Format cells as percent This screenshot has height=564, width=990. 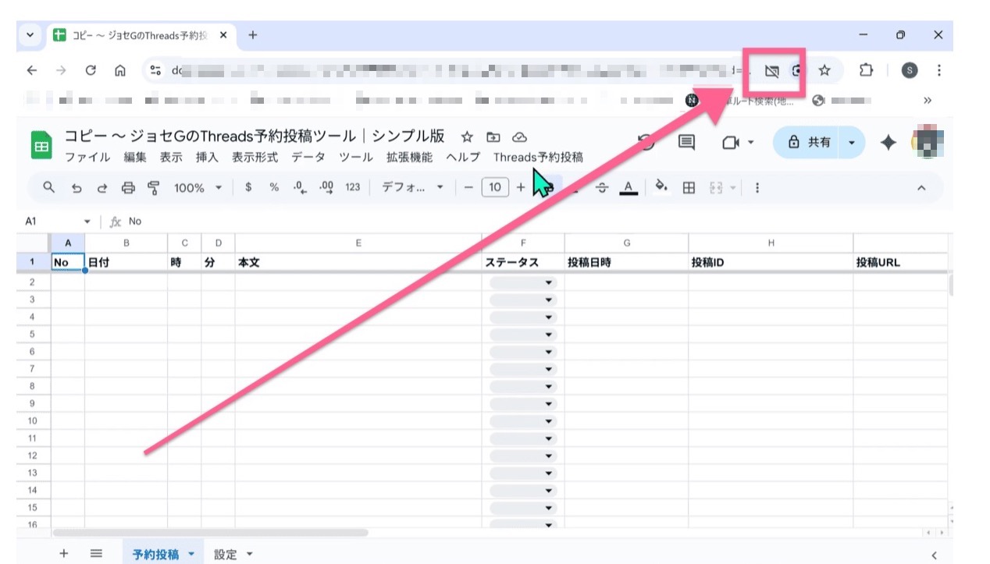[x=274, y=187]
